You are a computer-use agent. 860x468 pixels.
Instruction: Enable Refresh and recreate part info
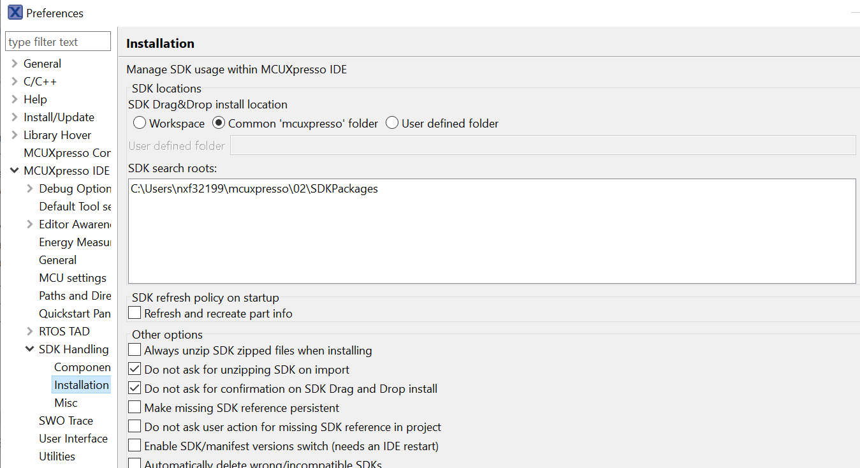click(134, 312)
